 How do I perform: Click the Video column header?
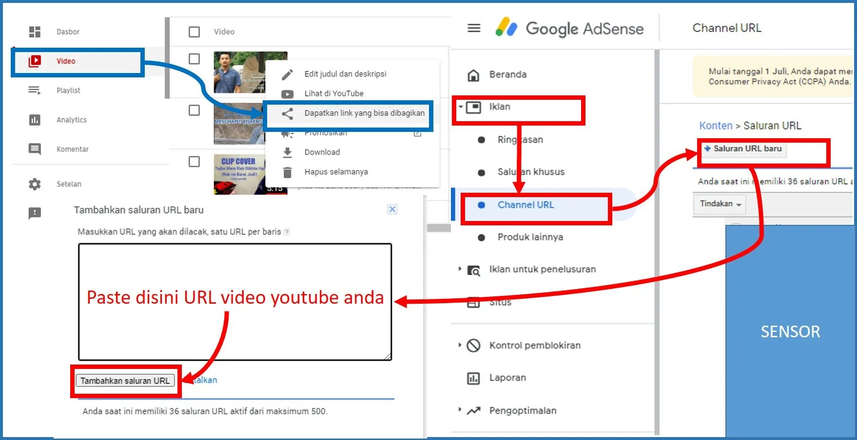point(224,32)
